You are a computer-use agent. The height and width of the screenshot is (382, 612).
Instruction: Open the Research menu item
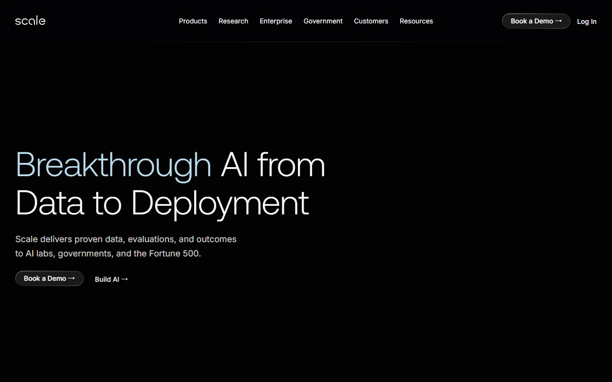233,21
